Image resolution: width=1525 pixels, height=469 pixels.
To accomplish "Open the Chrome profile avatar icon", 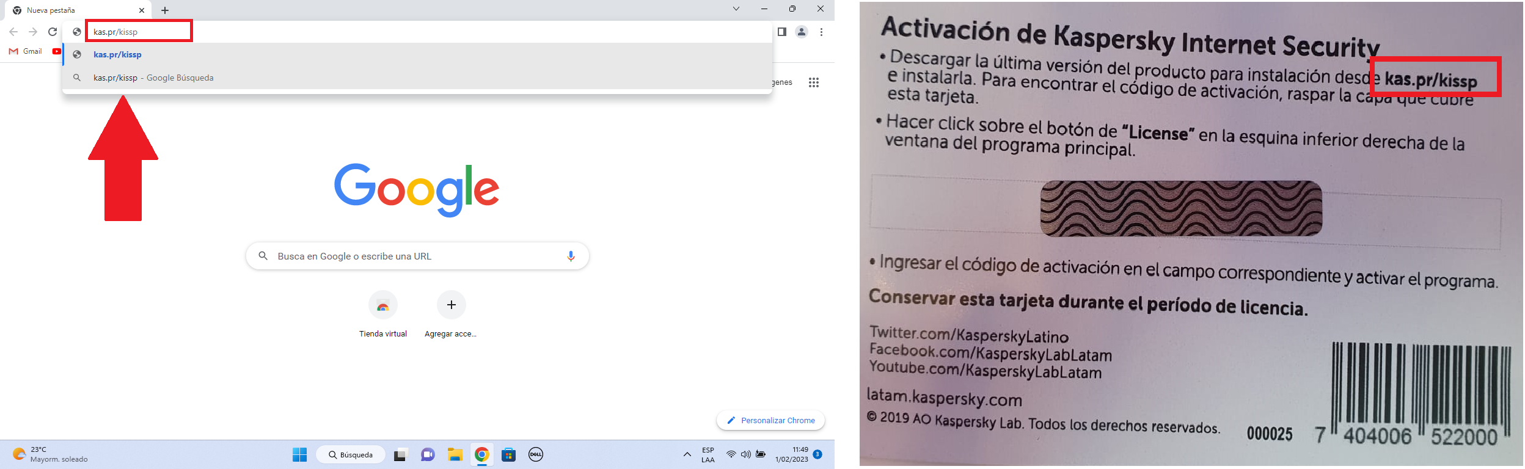I will pos(801,32).
